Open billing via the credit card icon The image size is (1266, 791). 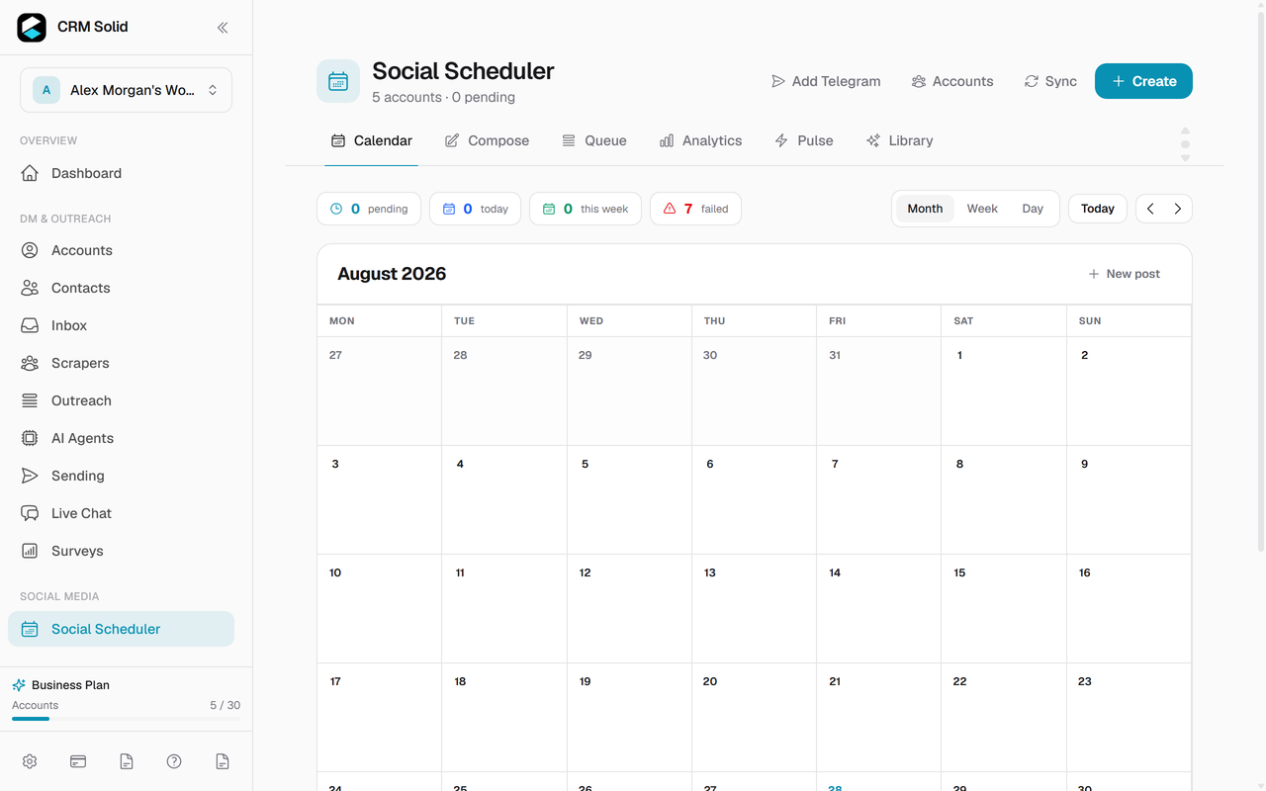[78, 761]
